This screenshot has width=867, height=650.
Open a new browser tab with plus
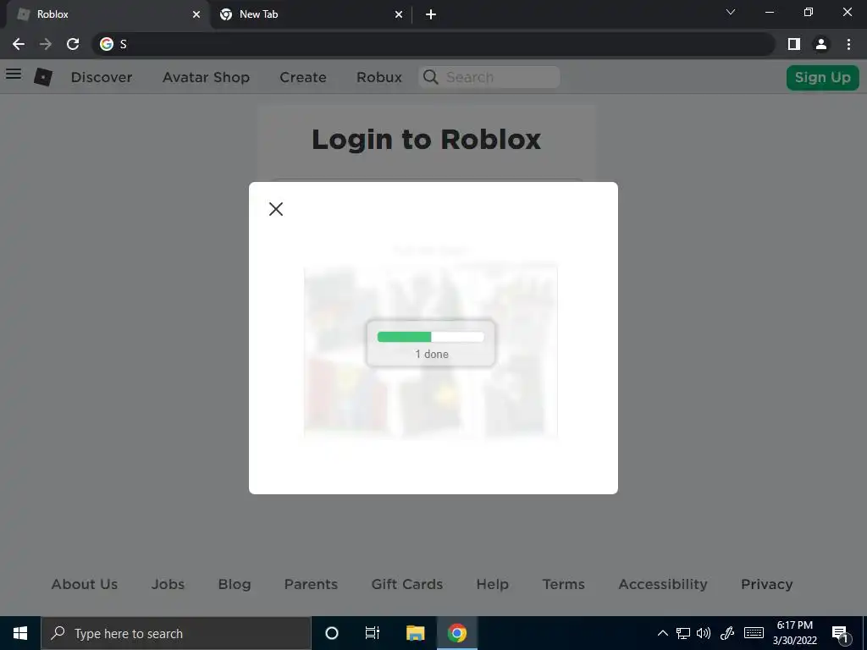pyautogui.click(x=431, y=14)
